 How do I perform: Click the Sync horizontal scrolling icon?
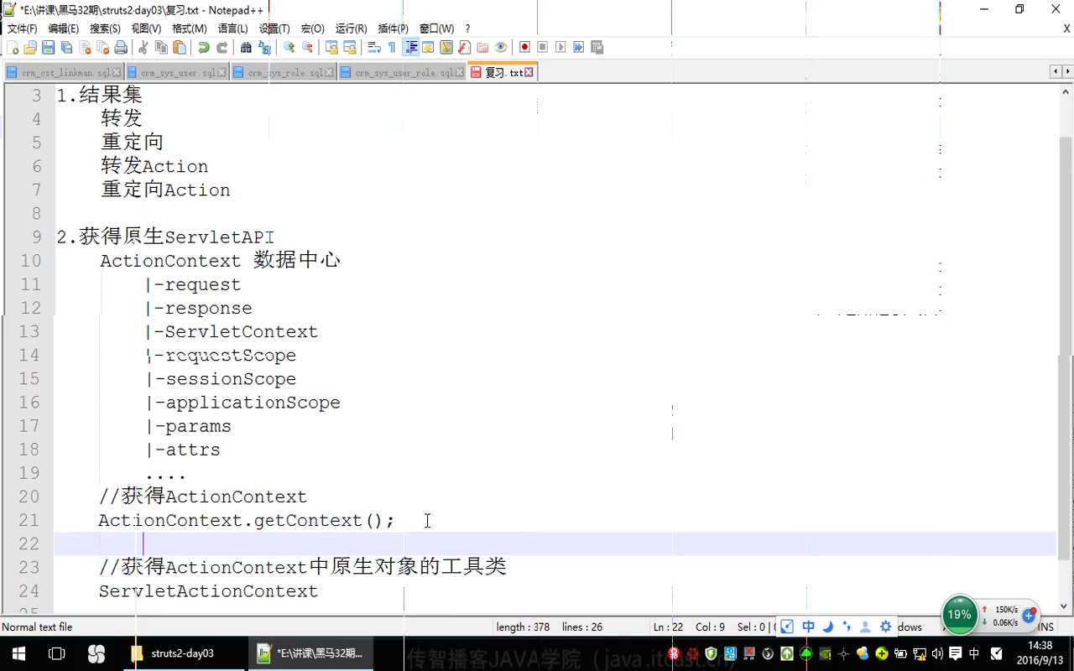350,48
